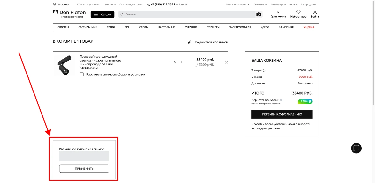The width and height of the screenshot is (375, 183).
Task: Click the ИТОГО total 38400 РУБ.
Action: point(302,93)
